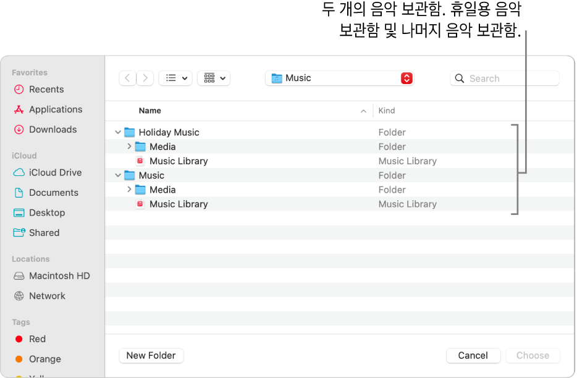
Task: Open Recents in the sidebar
Action: (46, 90)
